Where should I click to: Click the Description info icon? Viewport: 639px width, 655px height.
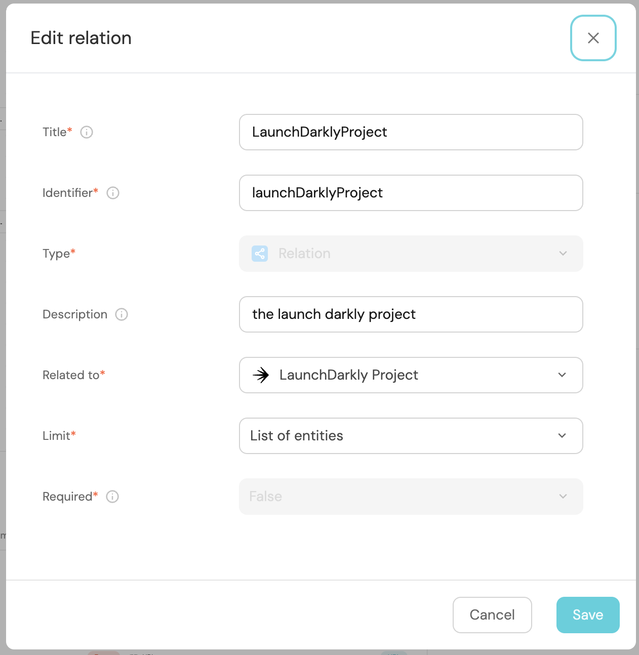pyautogui.click(x=122, y=314)
